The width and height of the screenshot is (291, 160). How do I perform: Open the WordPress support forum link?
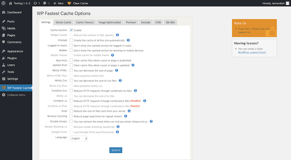point(252,52)
